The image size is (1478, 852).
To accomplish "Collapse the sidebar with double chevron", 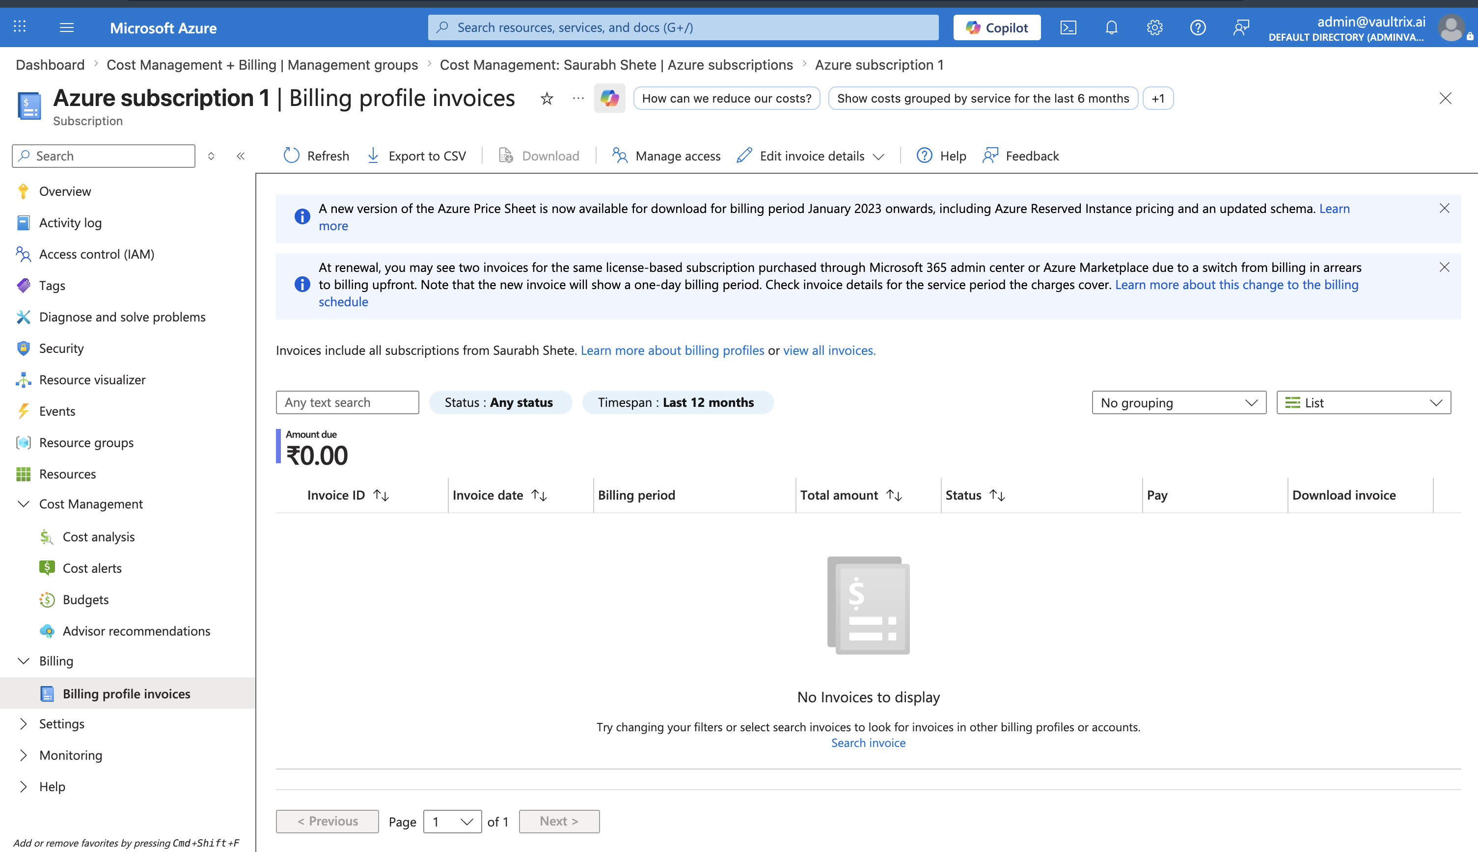I will point(241,156).
